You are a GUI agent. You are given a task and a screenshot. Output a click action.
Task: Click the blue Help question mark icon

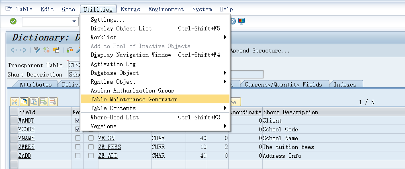click(x=233, y=21)
